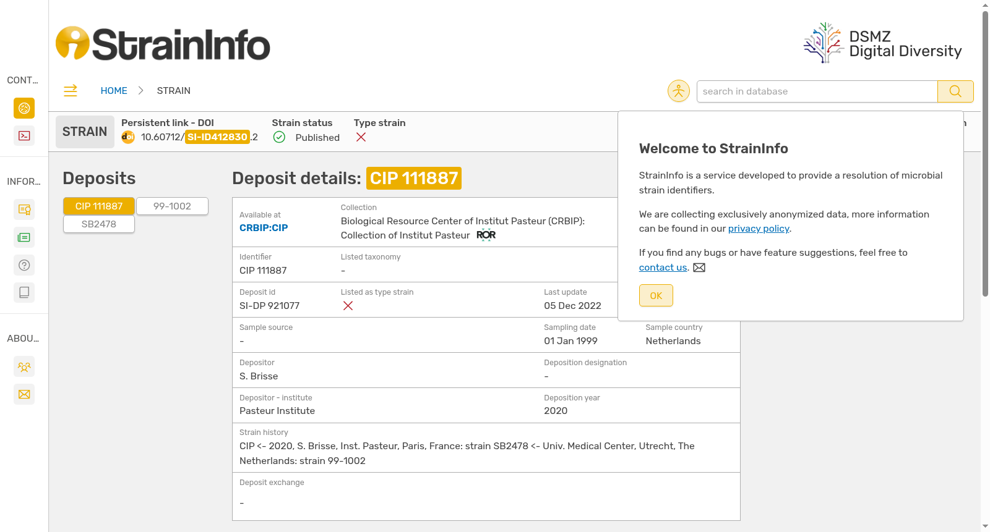Click the page vertical scrollbar
The height and width of the screenshot is (532, 990).
click(x=985, y=154)
